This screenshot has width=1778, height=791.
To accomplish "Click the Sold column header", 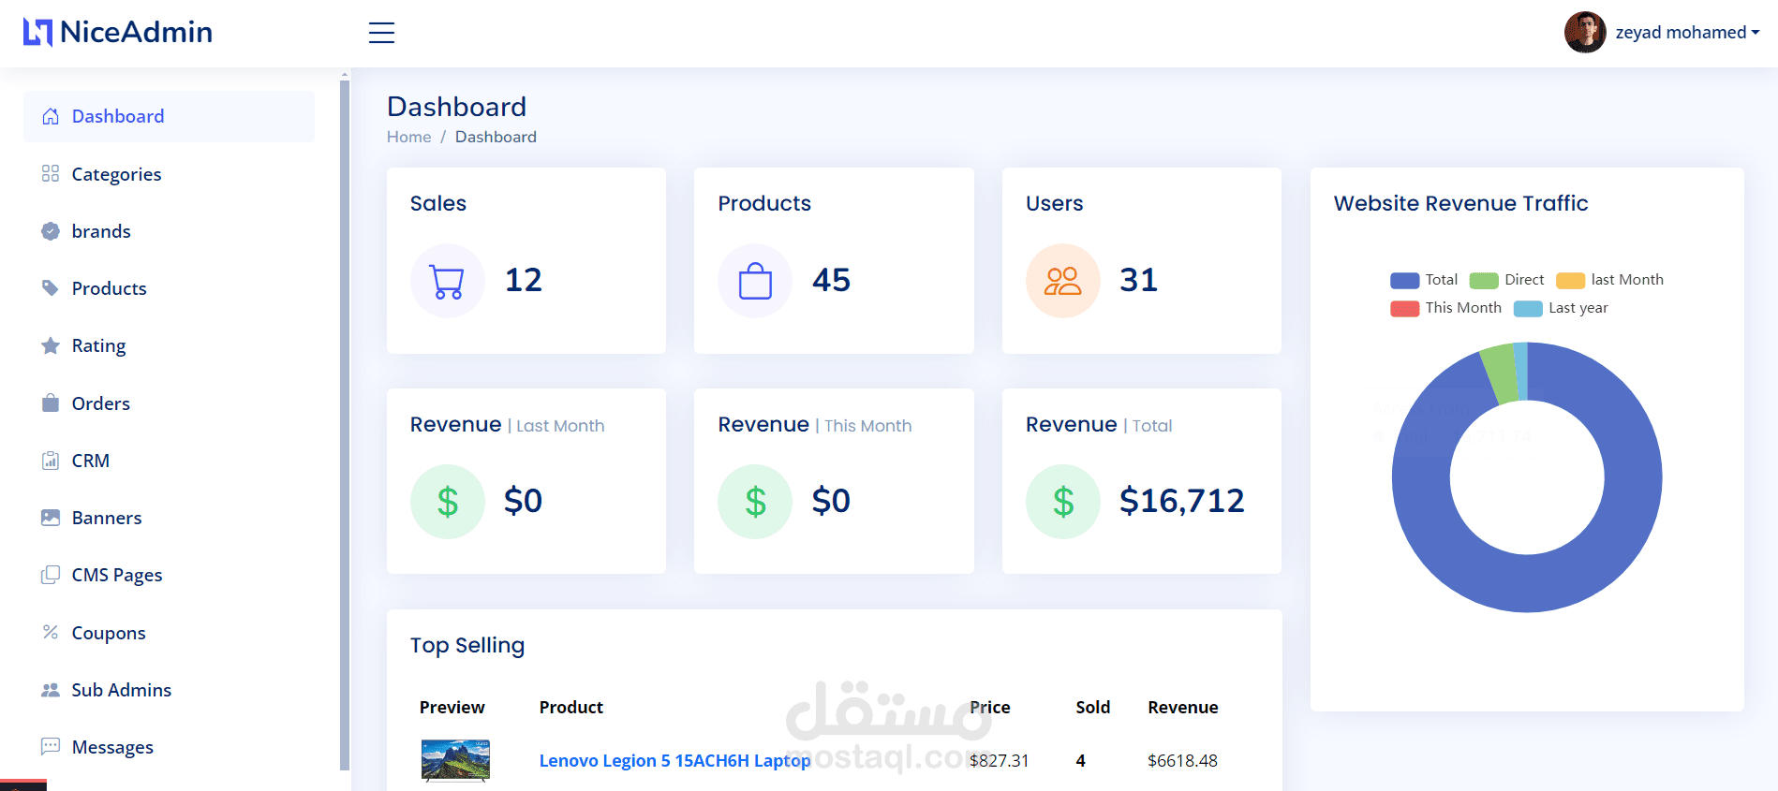I will [1093, 708].
